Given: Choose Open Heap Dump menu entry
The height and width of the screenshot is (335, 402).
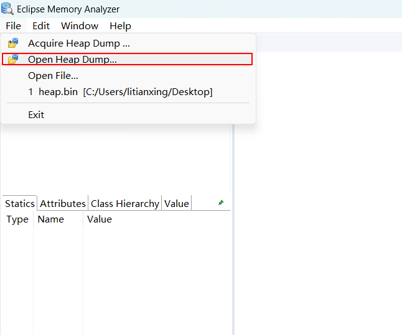Looking at the screenshot, I should [128, 59].
